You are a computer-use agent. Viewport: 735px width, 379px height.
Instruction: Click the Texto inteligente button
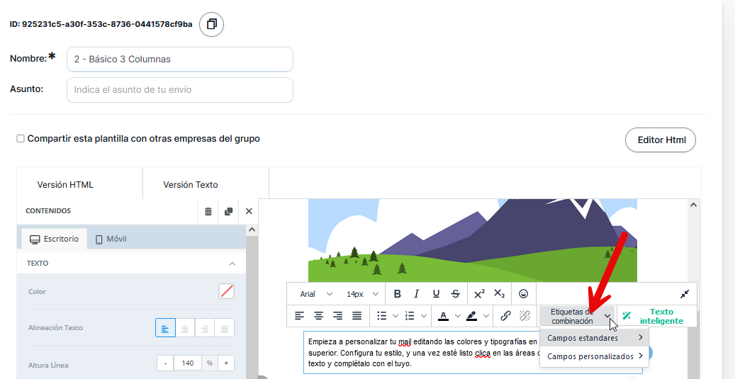[x=657, y=316]
